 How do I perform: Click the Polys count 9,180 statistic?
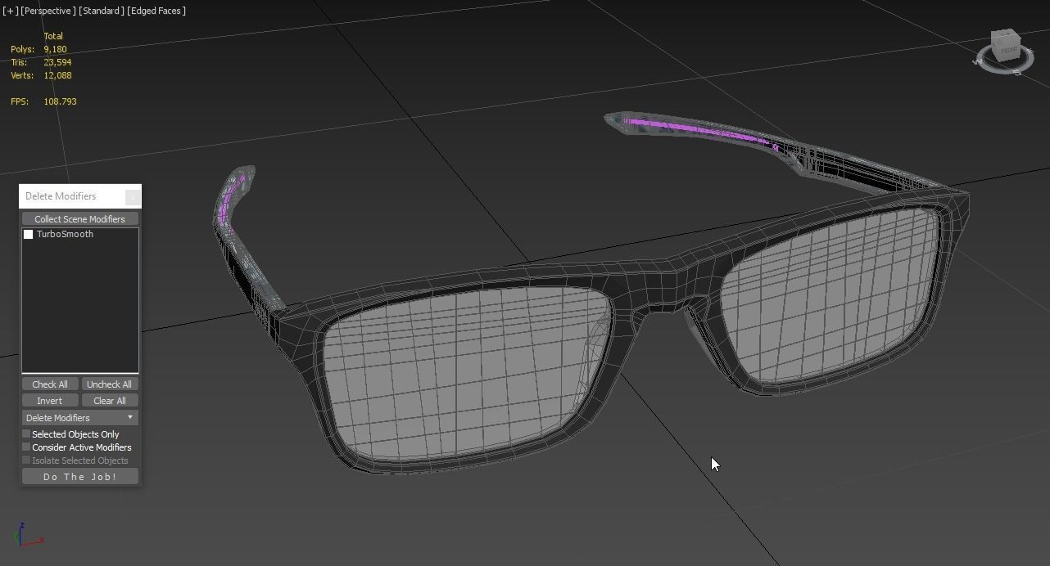coord(56,49)
